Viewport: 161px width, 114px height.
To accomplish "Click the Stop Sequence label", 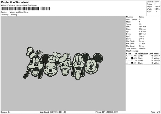I will [x=132, y=51].
